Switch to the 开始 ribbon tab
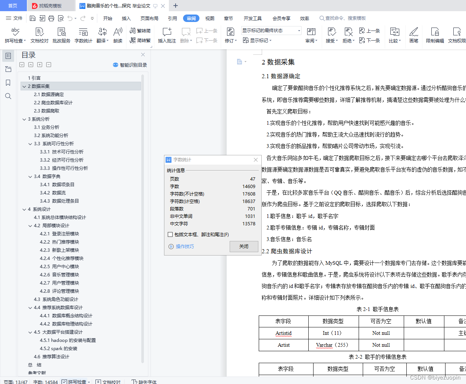Image resolution: width=466 pixels, height=384 pixels. click(108, 18)
